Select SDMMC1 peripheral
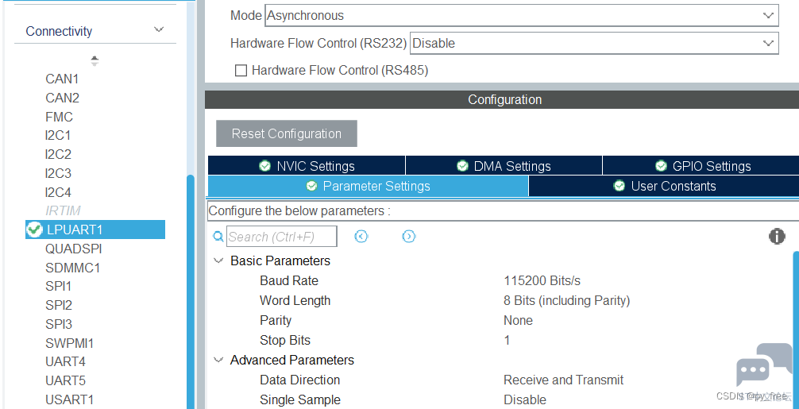This screenshot has width=799, height=409. click(x=72, y=268)
